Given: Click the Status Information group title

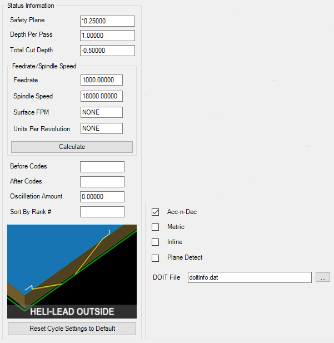Looking at the screenshot, I should (31, 6).
